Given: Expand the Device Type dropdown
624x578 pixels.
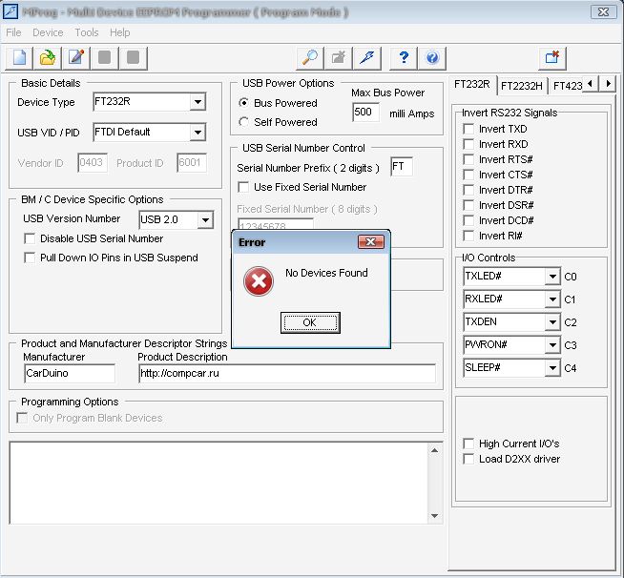Looking at the screenshot, I should point(198,103).
